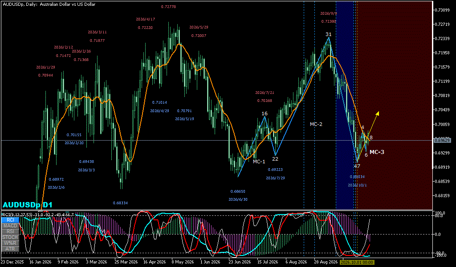456x267 pixels.
Task: Select the MC-2 label
Action: point(316,124)
